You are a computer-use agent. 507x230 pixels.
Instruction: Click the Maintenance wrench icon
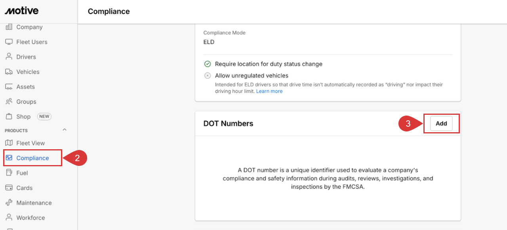coord(9,203)
